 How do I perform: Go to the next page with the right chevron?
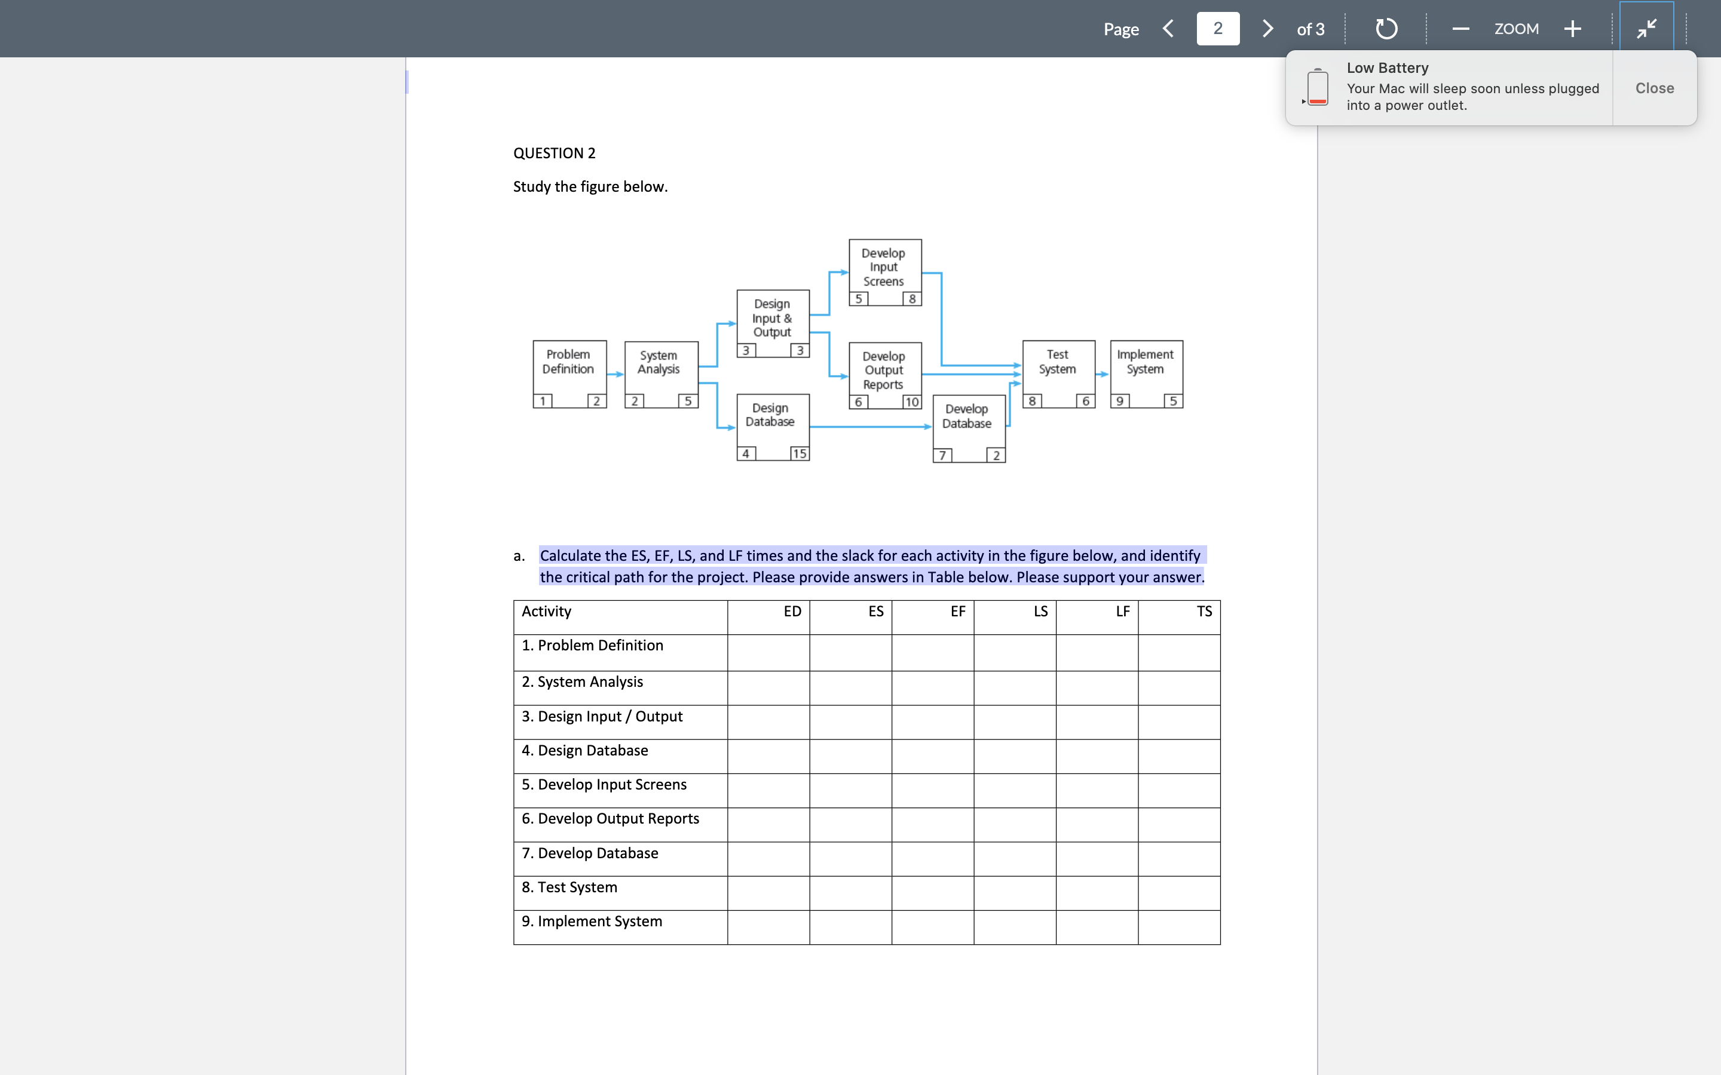[1267, 29]
